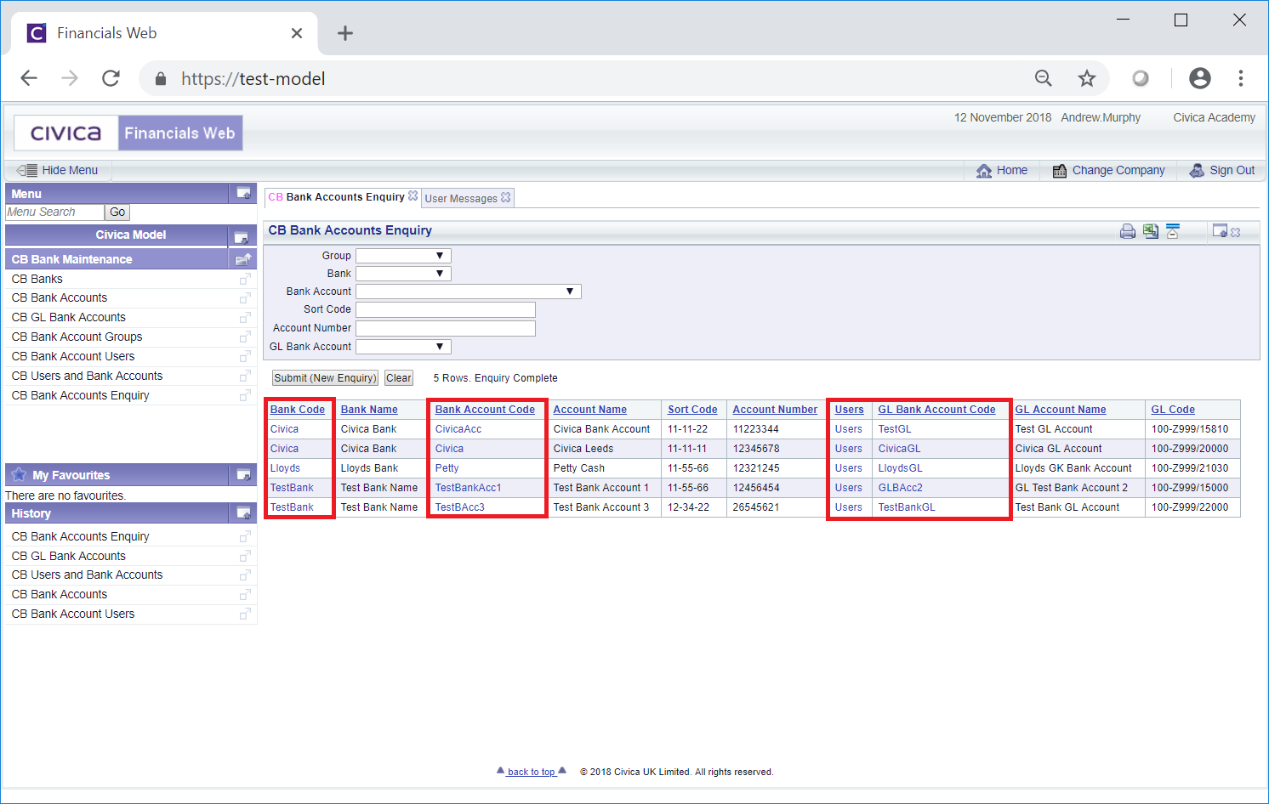Click the menu search Go button
The height and width of the screenshot is (804, 1269).
pos(117,212)
